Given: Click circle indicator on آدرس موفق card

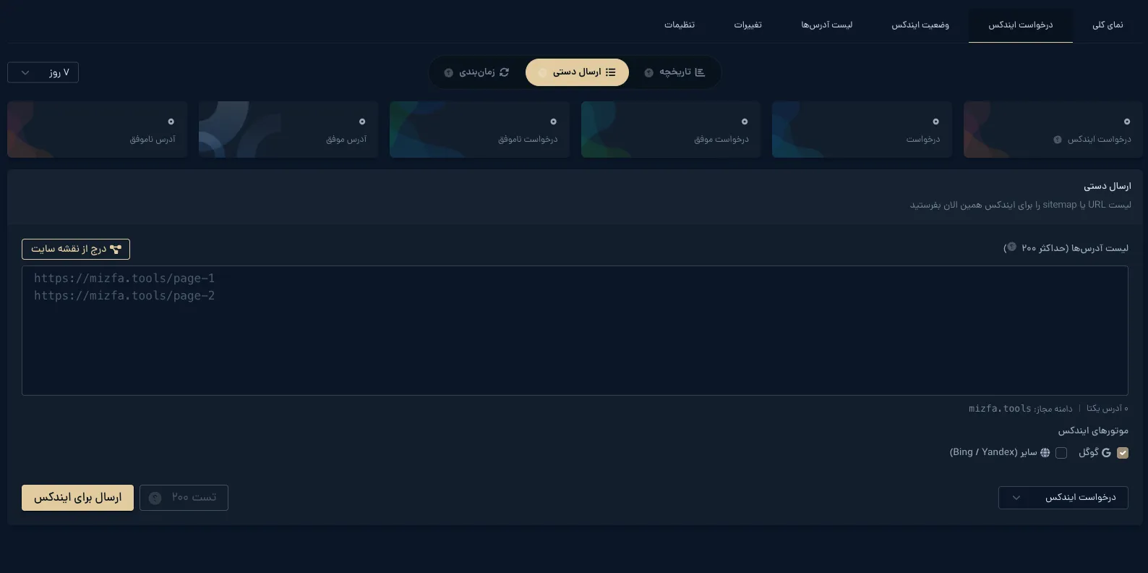Looking at the screenshot, I should (x=362, y=122).
